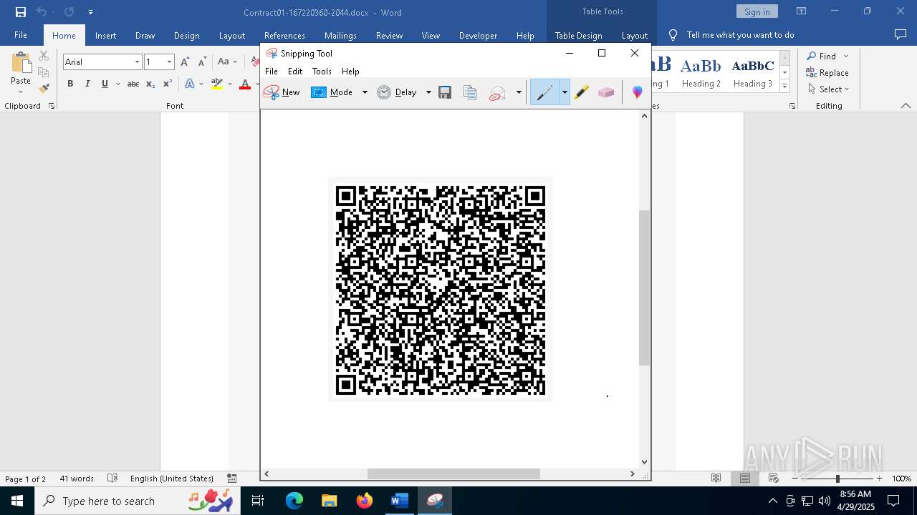
Task: Switch to the Table Design tab
Action: point(578,35)
